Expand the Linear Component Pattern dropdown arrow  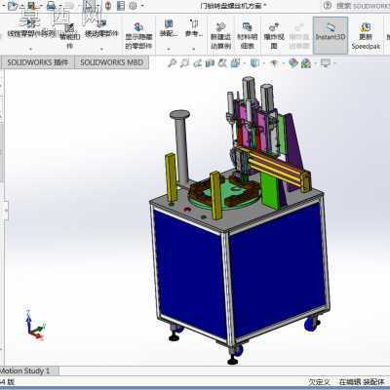tap(31, 49)
